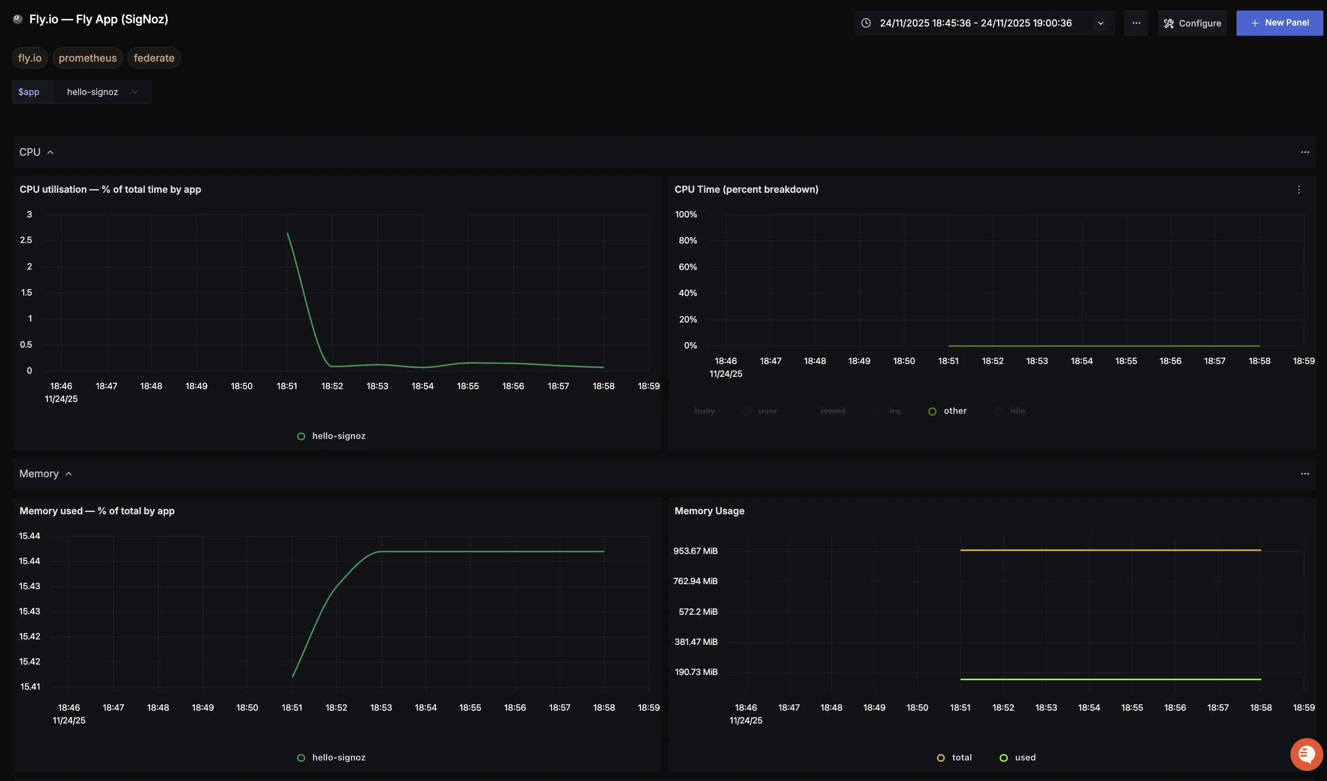Click the CPU Time (percent breakdown) title
This screenshot has width=1327, height=781.
(746, 190)
